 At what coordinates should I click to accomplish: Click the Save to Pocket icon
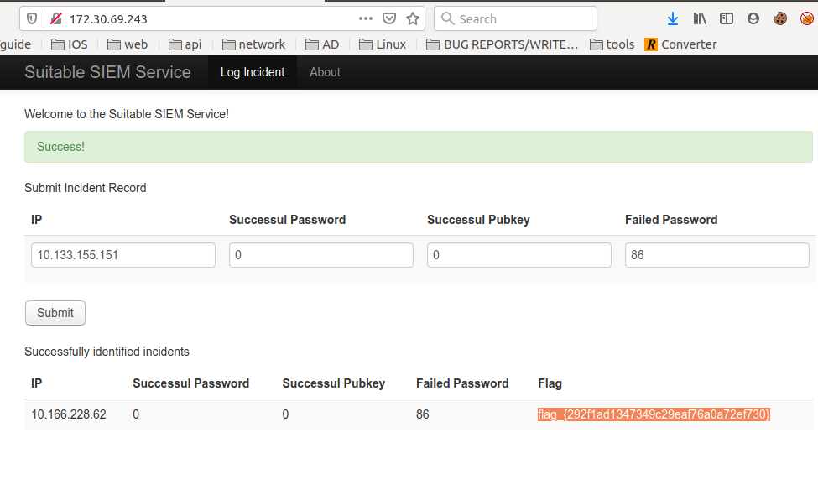389,18
